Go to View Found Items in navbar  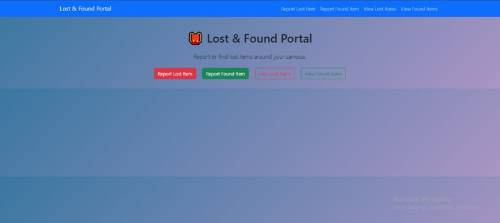pyautogui.click(x=419, y=9)
